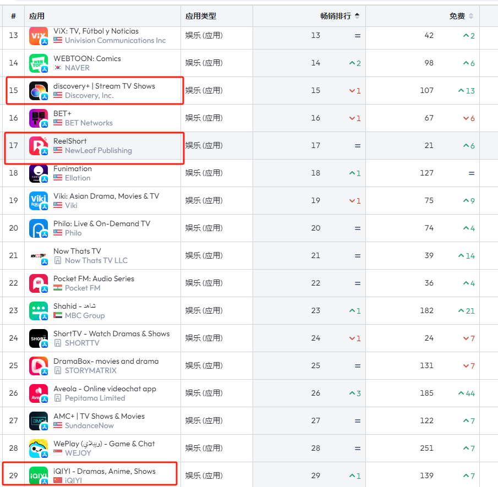Open Viki: Asian Drama, Movies & TV
This screenshot has width=498, height=487.
106,196
